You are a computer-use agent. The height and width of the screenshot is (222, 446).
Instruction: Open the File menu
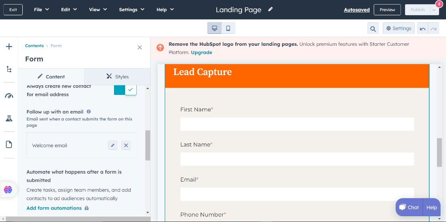41,9
